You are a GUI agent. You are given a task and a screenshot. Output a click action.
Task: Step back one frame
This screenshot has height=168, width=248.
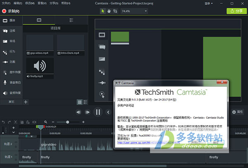point(79,112)
